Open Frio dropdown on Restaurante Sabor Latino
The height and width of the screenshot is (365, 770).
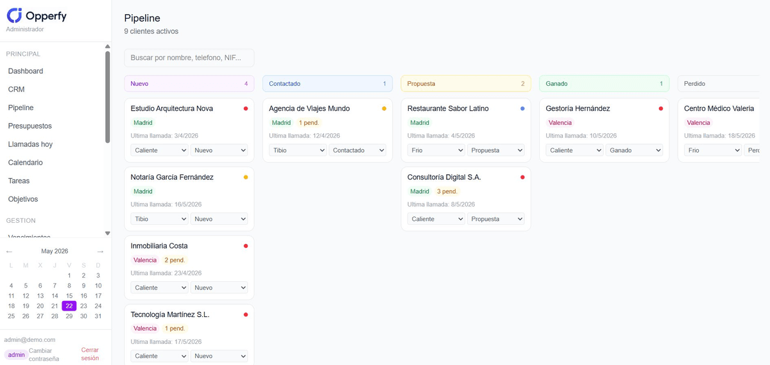(436, 150)
